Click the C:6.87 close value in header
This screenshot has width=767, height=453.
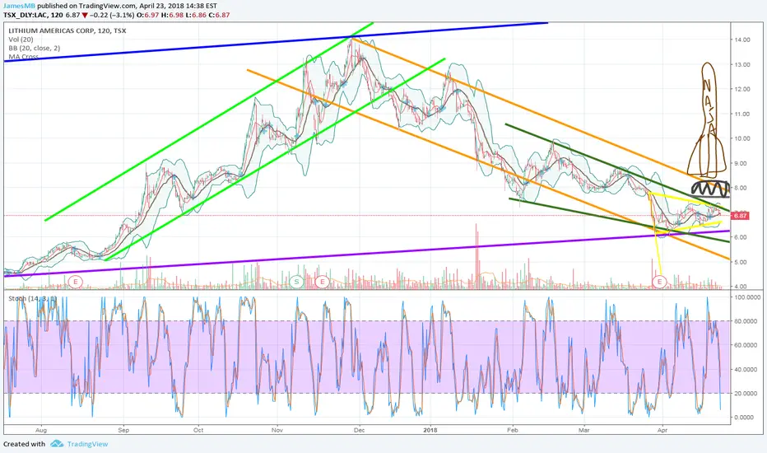[219, 15]
